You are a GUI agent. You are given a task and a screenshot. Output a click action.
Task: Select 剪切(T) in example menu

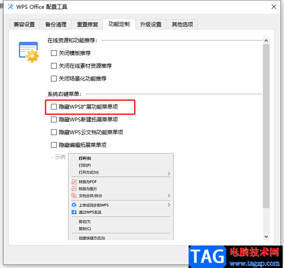coord(84,222)
